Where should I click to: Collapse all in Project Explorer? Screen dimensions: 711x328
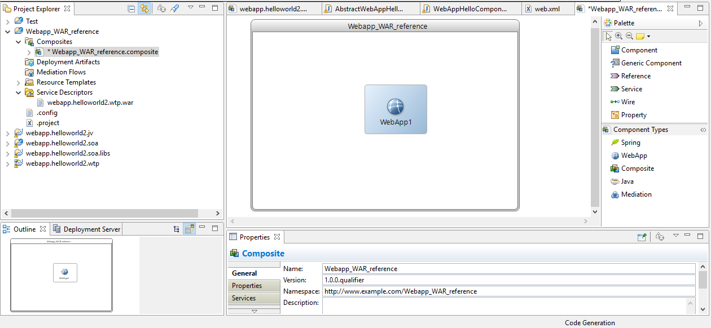(131, 8)
